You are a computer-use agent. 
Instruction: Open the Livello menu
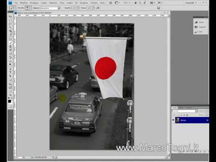pos(44,3)
